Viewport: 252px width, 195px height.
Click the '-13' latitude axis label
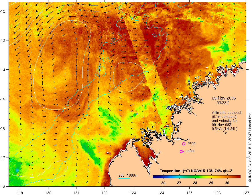click(3, 40)
